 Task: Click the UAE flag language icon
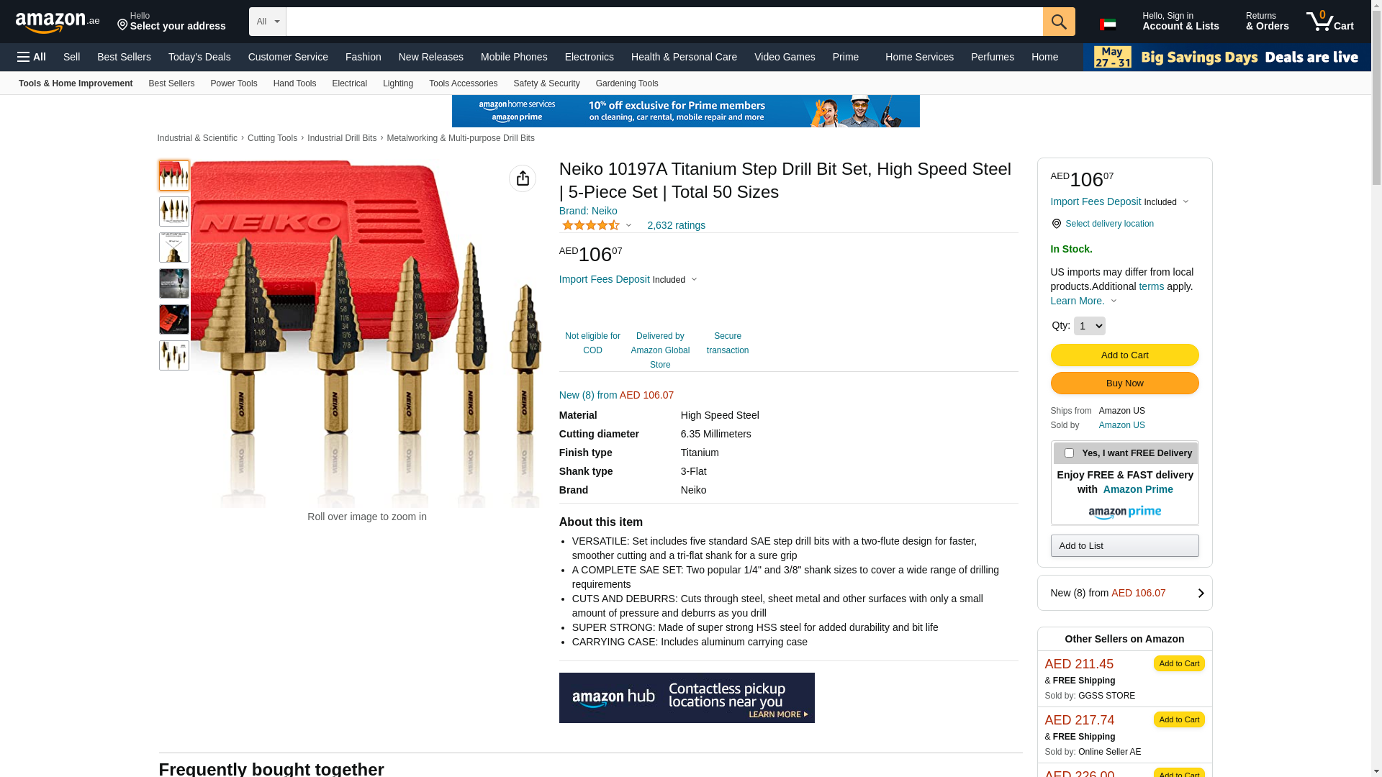[x=1108, y=24]
